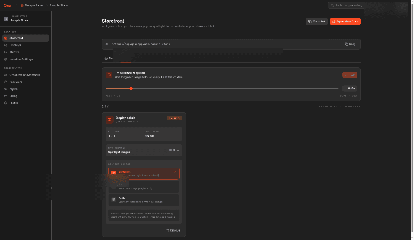The width and height of the screenshot is (414, 240).
Task: Select Spotlight as content source
Action: coord(144,174)
